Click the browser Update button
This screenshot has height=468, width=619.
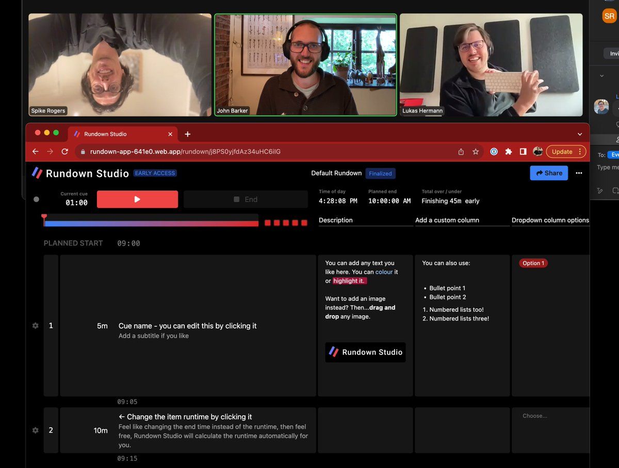click(562, 152)
